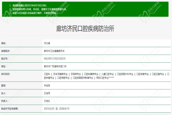This screenshot has width=172, height=115.
Task: Select 廊坊市卫生健康委员会 value
Action: (x=54, y=51)
